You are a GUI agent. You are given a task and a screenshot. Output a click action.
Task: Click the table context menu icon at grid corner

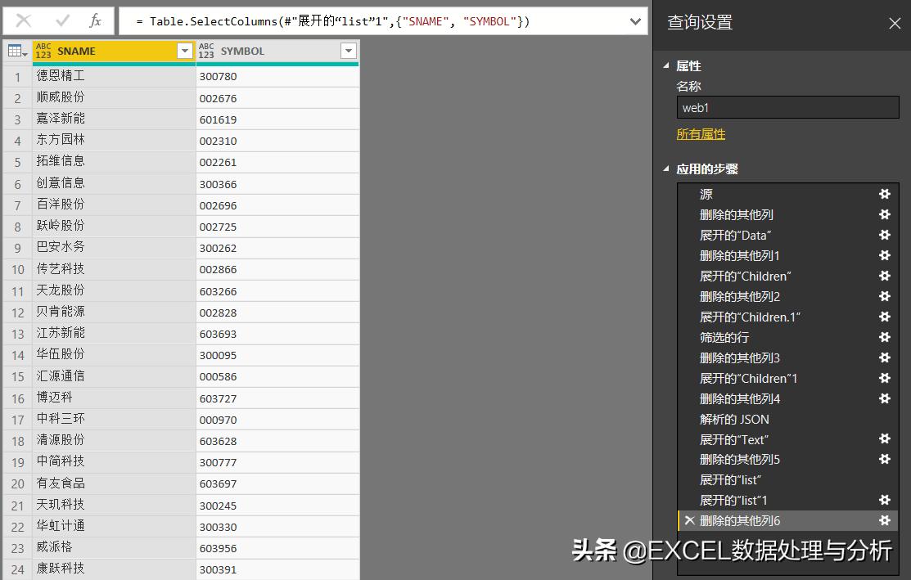coord(15,51)
